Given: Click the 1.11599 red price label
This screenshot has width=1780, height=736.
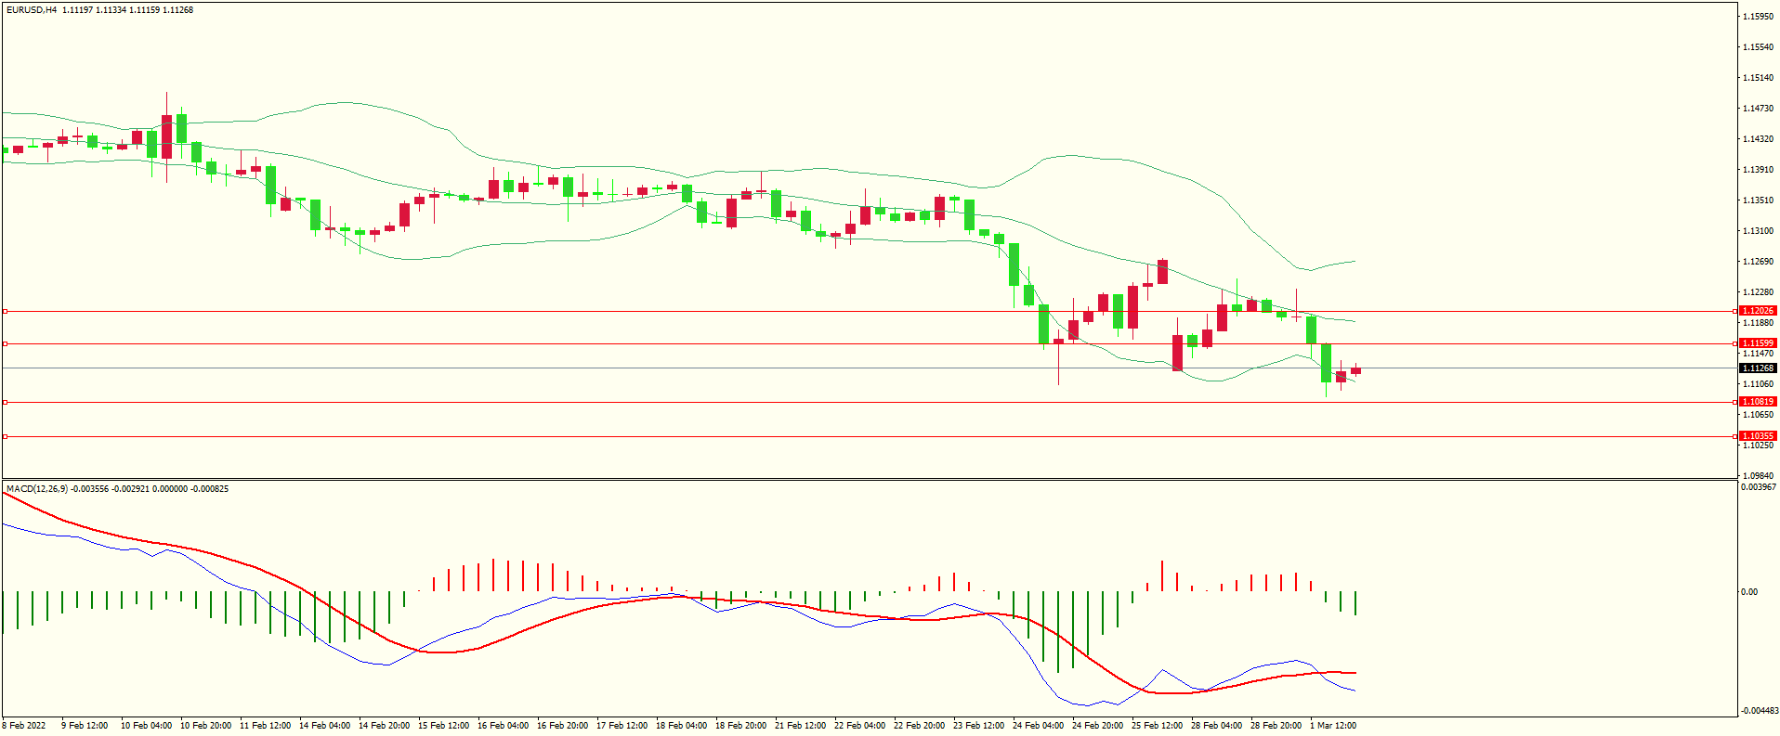Looking at the screenshot, I should (1758, 343).
